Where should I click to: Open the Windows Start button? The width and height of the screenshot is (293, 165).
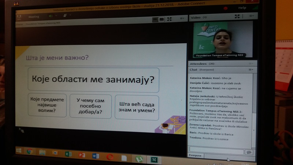[19, 150]
